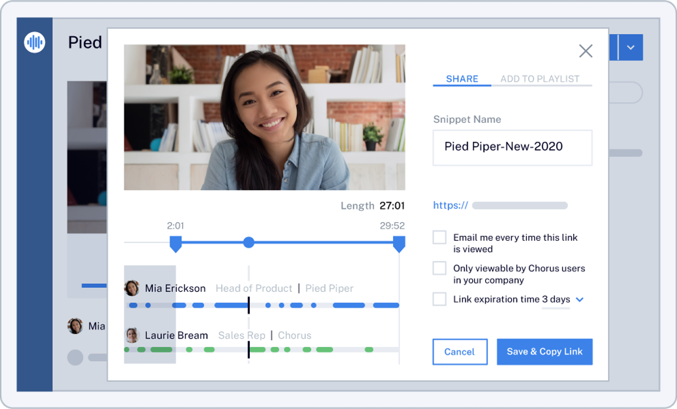Switch to the Add to Playlist tab
This screenshot has height=409, width=677.
tap(539, 79)
